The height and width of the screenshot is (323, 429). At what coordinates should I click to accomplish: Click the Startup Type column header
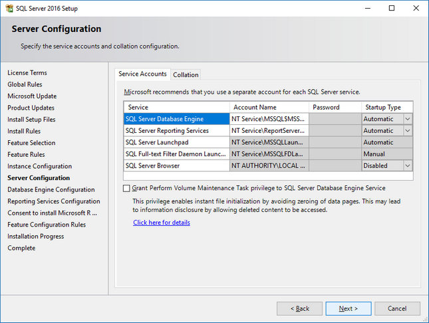[x=387, y=107]
